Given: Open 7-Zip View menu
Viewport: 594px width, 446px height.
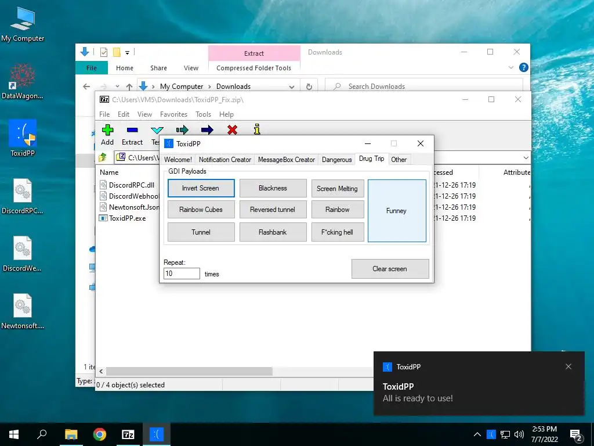Looking at the screenshot, I should click(144, 114).
